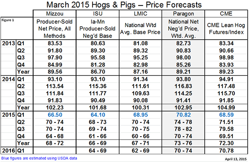Click the 2013 year row label
Viewport: 249px width, 163px height.
(x=8, y=43)
